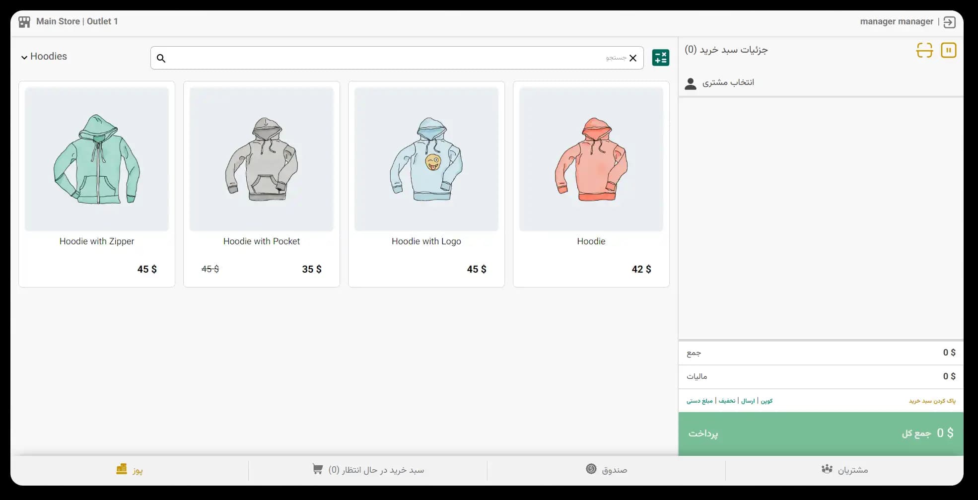
Task: Click the Main Store | Outlet 1 title
Action: 77,22
